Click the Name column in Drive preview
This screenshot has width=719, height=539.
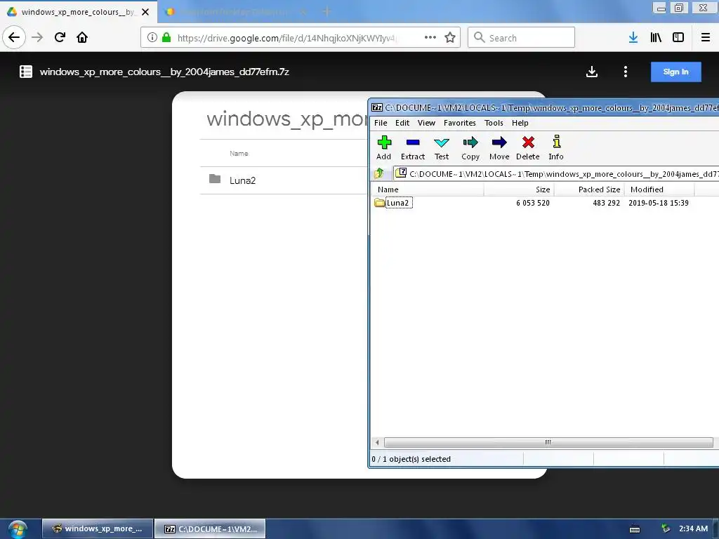tap(239, 154)
